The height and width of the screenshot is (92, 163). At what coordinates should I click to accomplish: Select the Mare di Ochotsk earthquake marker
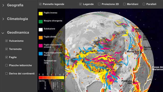click(133, 30)
